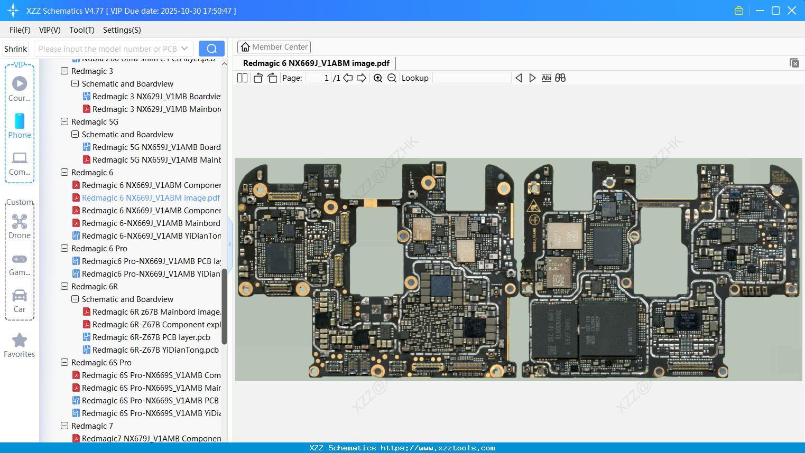
Task: Click the blue search magnifier button
Action: pos(211,48)
